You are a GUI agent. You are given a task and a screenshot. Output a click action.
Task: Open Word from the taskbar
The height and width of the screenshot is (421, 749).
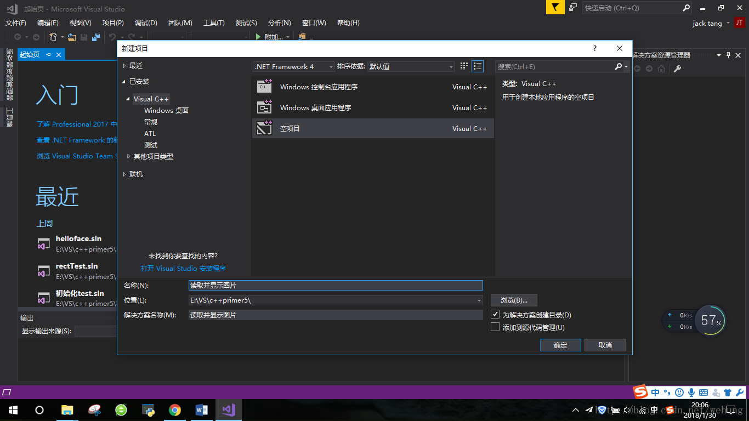[x=202, y=409]
